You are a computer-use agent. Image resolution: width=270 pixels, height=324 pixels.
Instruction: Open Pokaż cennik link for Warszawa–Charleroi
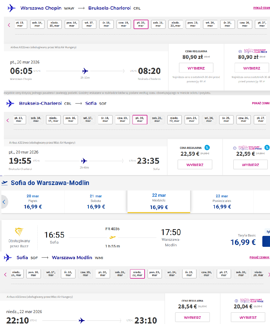(261, 8)
